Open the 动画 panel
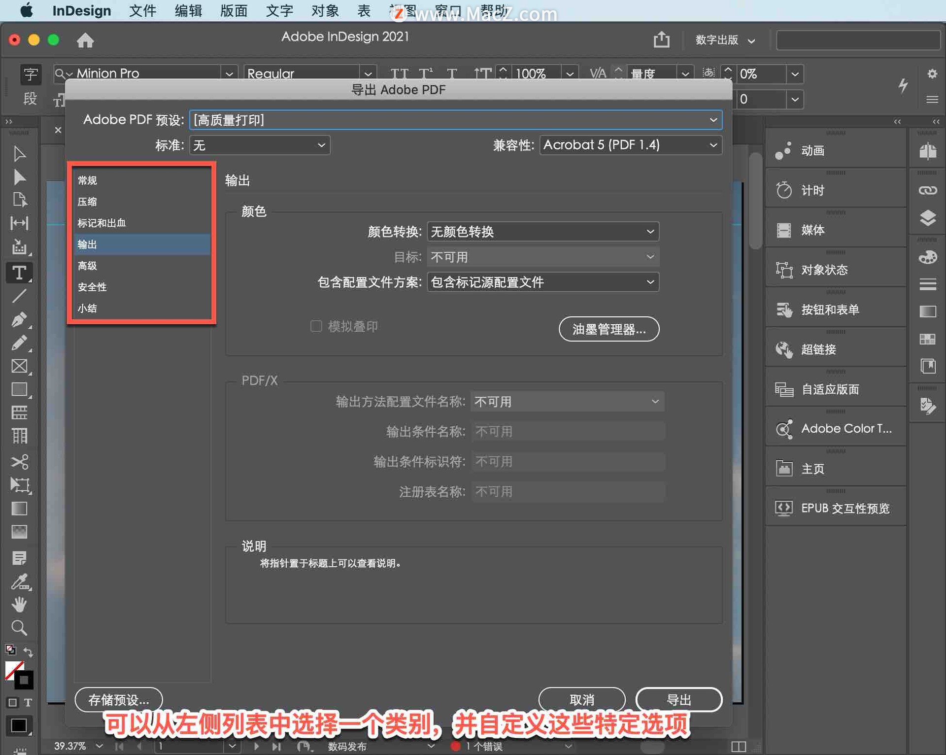946x755 pixels. 836,151
